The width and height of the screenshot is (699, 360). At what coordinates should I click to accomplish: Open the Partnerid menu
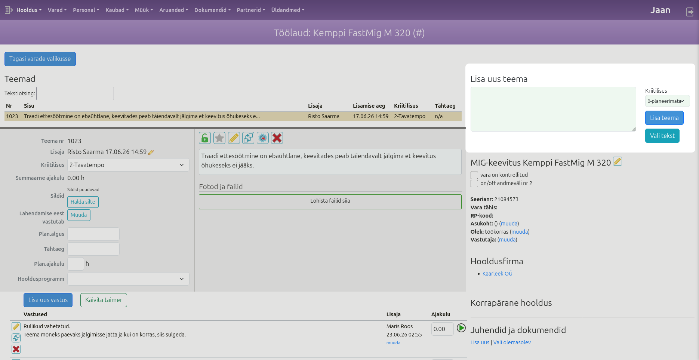251,10
